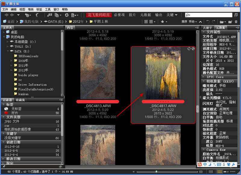
Task: Toggle the rar file type filter
Action: tap(32, 126)
